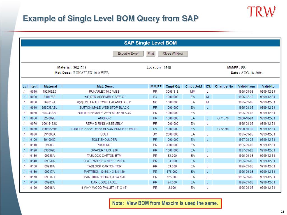Click component quantity 375.000

pos(172,172)
